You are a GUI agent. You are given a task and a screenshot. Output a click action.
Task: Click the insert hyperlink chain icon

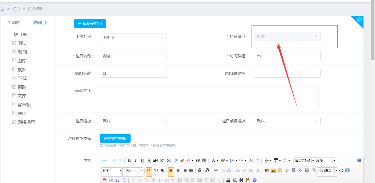point(216,170)
